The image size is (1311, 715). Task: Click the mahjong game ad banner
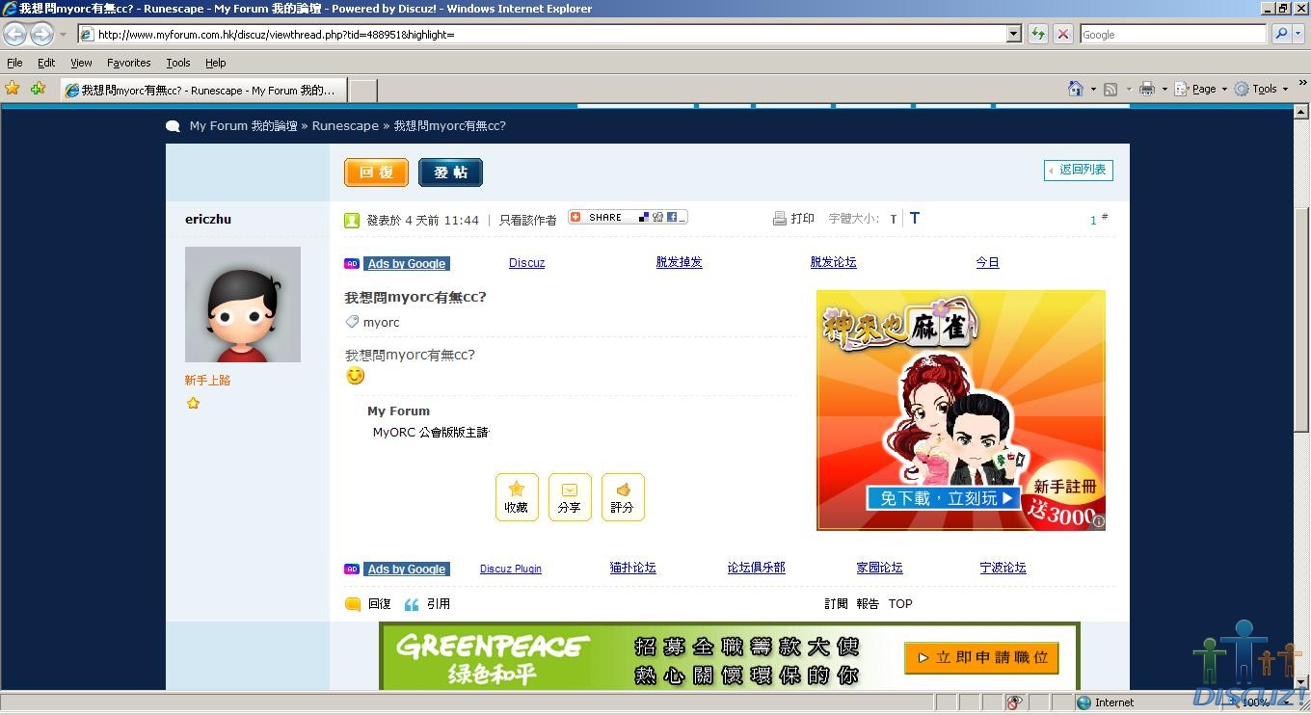[x=961, y=410]
